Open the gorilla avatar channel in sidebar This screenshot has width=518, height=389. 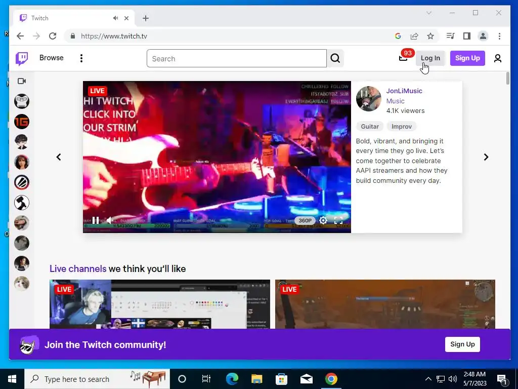(x=22, y=101)
